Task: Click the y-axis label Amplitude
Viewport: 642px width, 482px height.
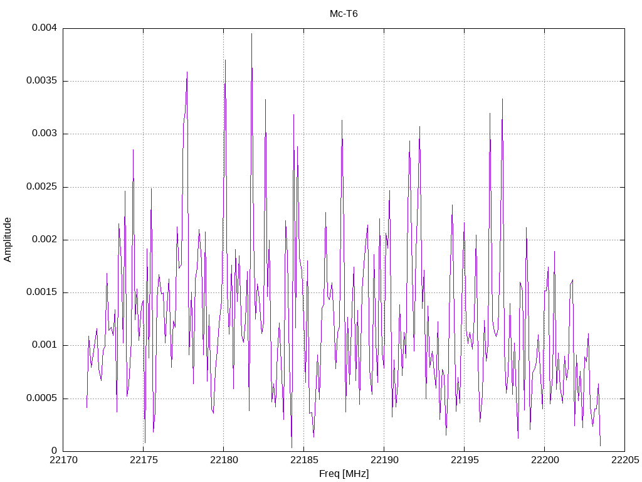Action: (8, 240)
